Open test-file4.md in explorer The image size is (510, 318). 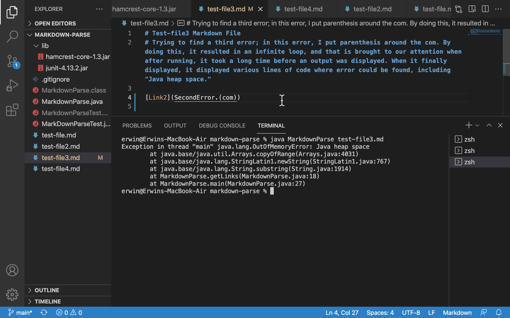[x=68, y=169]
